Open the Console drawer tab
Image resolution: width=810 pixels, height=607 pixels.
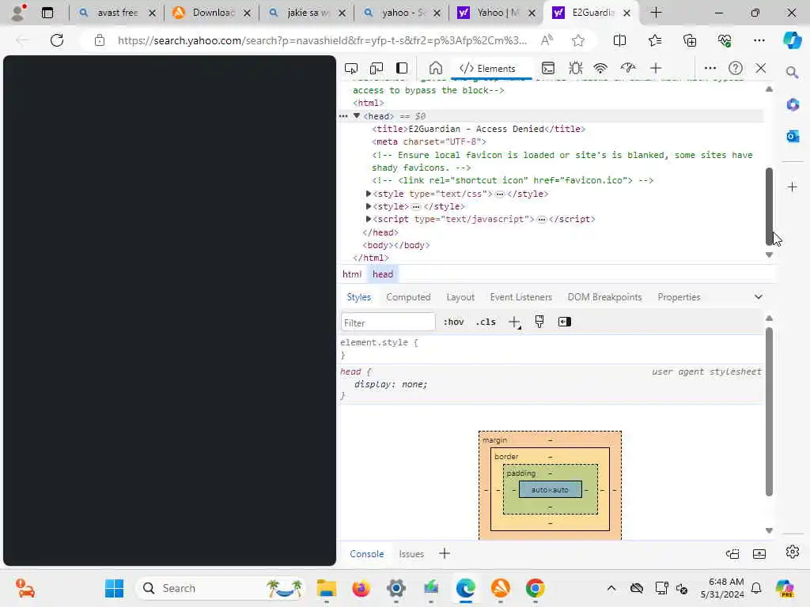coord(367,554)
